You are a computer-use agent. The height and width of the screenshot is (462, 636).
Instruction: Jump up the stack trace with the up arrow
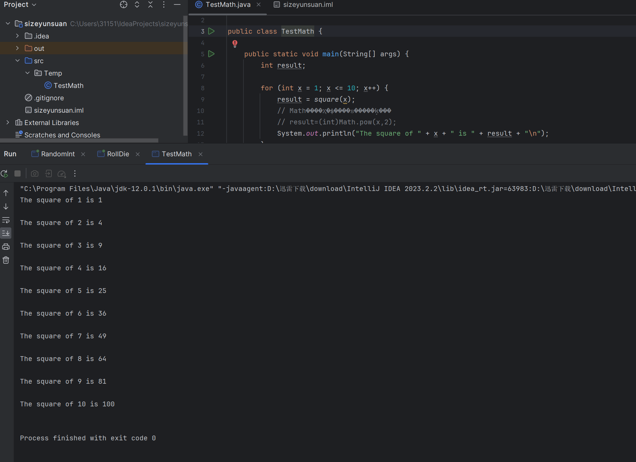pos(6,193)
